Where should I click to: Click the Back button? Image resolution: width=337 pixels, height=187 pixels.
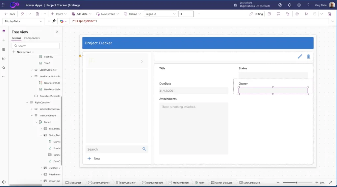point(10,14)
